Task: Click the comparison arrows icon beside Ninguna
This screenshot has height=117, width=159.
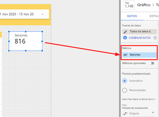Action: (125, 113)
